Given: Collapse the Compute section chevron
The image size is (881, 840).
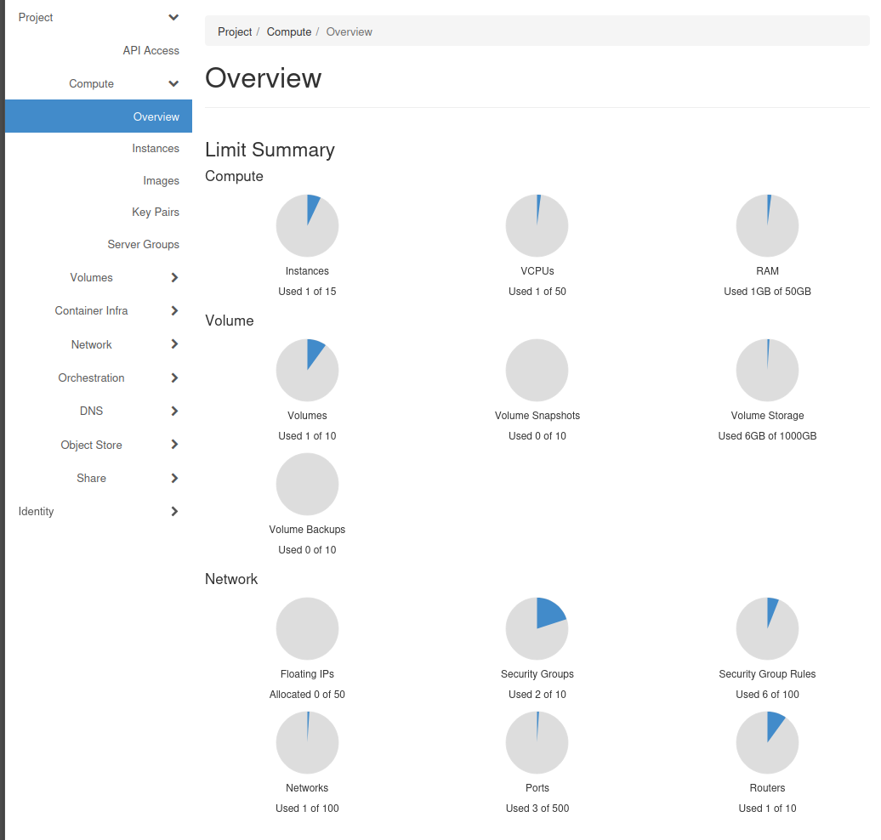Looking at the screenshot, I should click(173, 83).
